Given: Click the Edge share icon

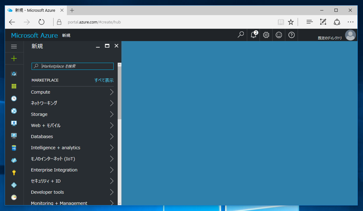Looking at the screenshot, I should coord(337,22).
